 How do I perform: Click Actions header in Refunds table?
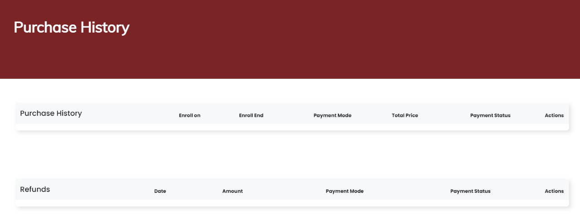click(x=554, y=191)
